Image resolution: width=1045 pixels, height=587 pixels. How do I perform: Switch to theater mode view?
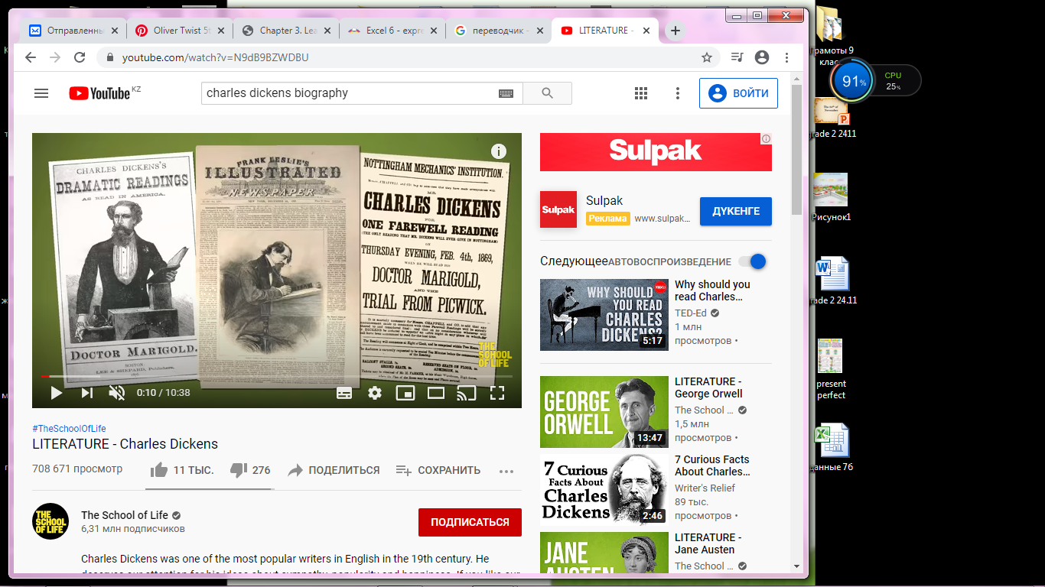pos(435,393)
